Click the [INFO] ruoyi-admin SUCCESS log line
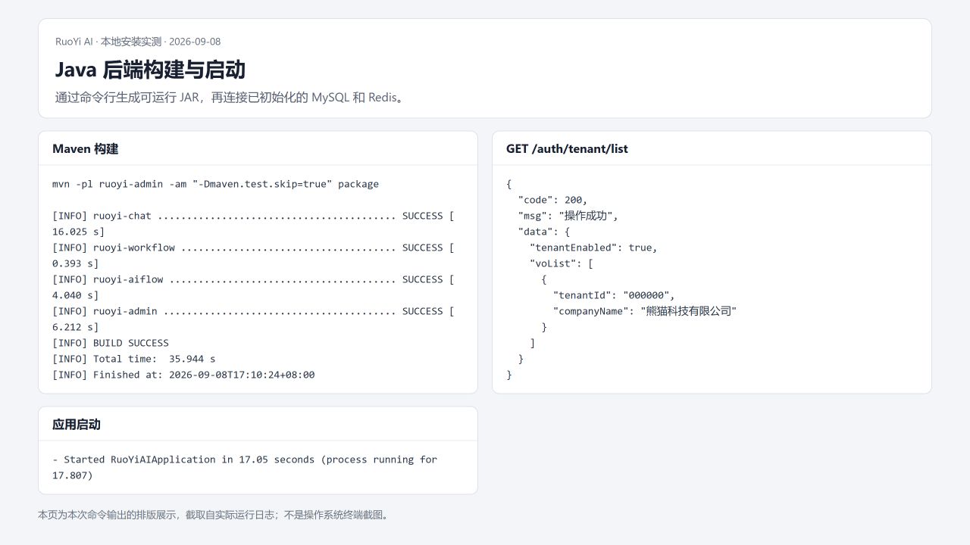 [x=253, y=319]
